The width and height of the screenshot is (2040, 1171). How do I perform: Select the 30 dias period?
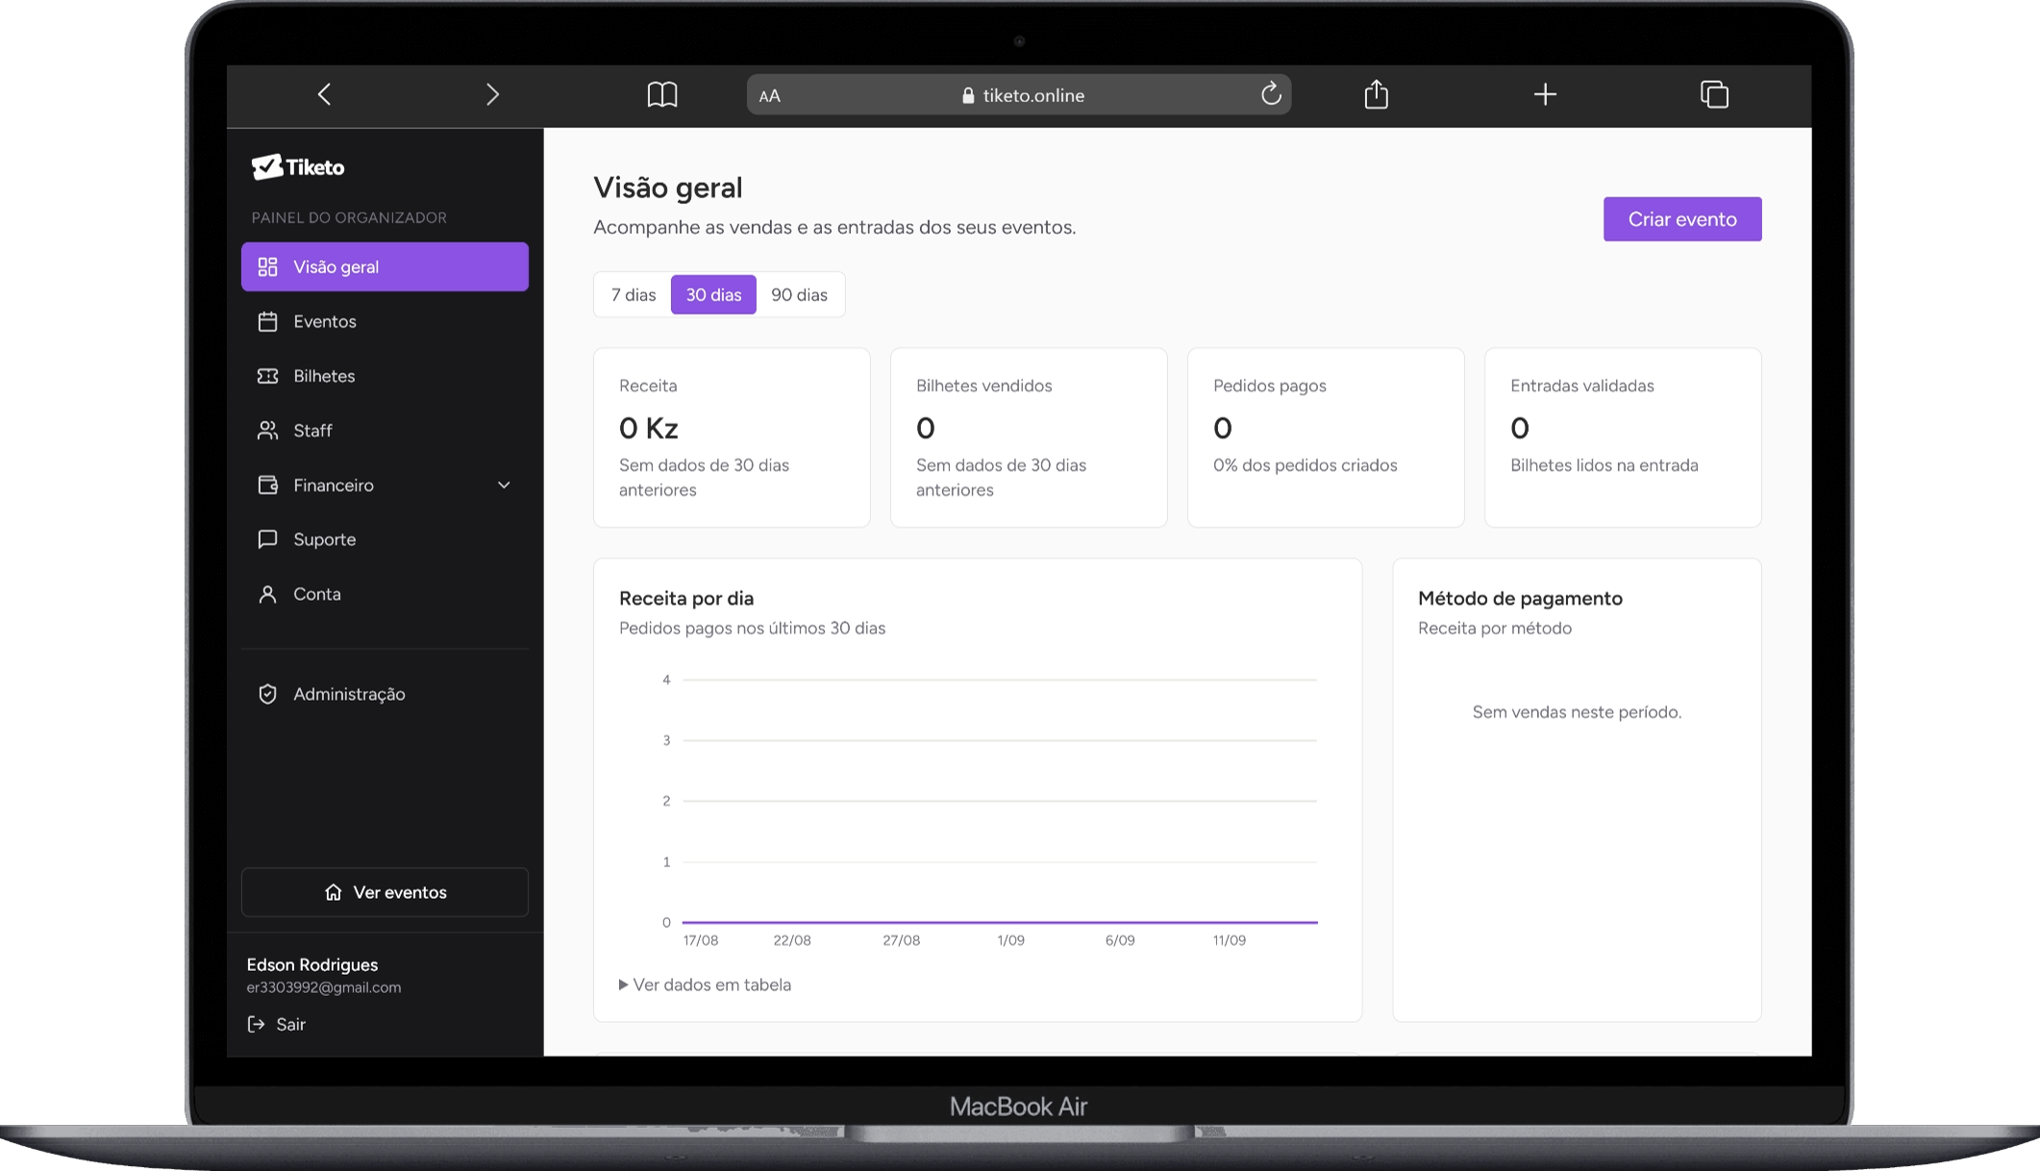tap(713, 294)
